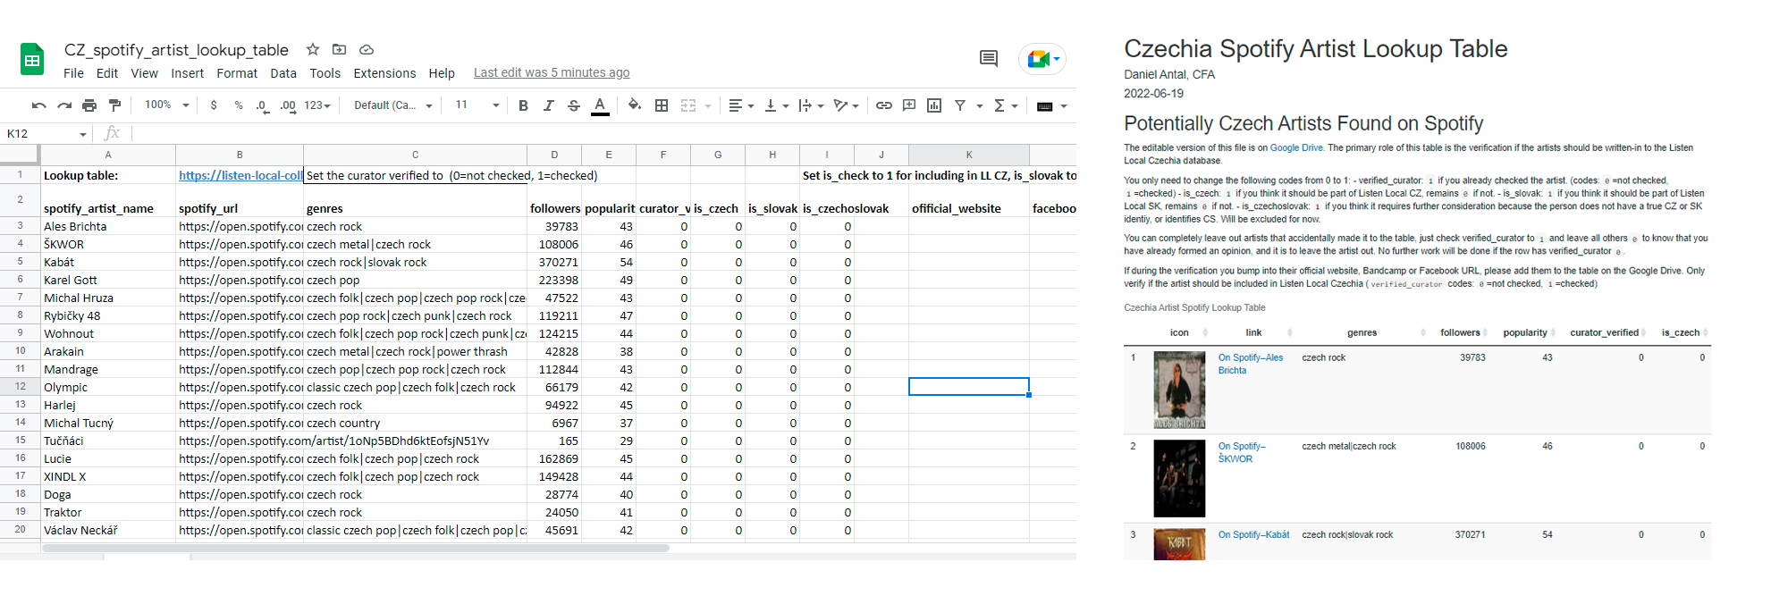The width and height of the screenshot is (1788, 596).
Task: Click the paint format roller icon
Action: point(114,105)
